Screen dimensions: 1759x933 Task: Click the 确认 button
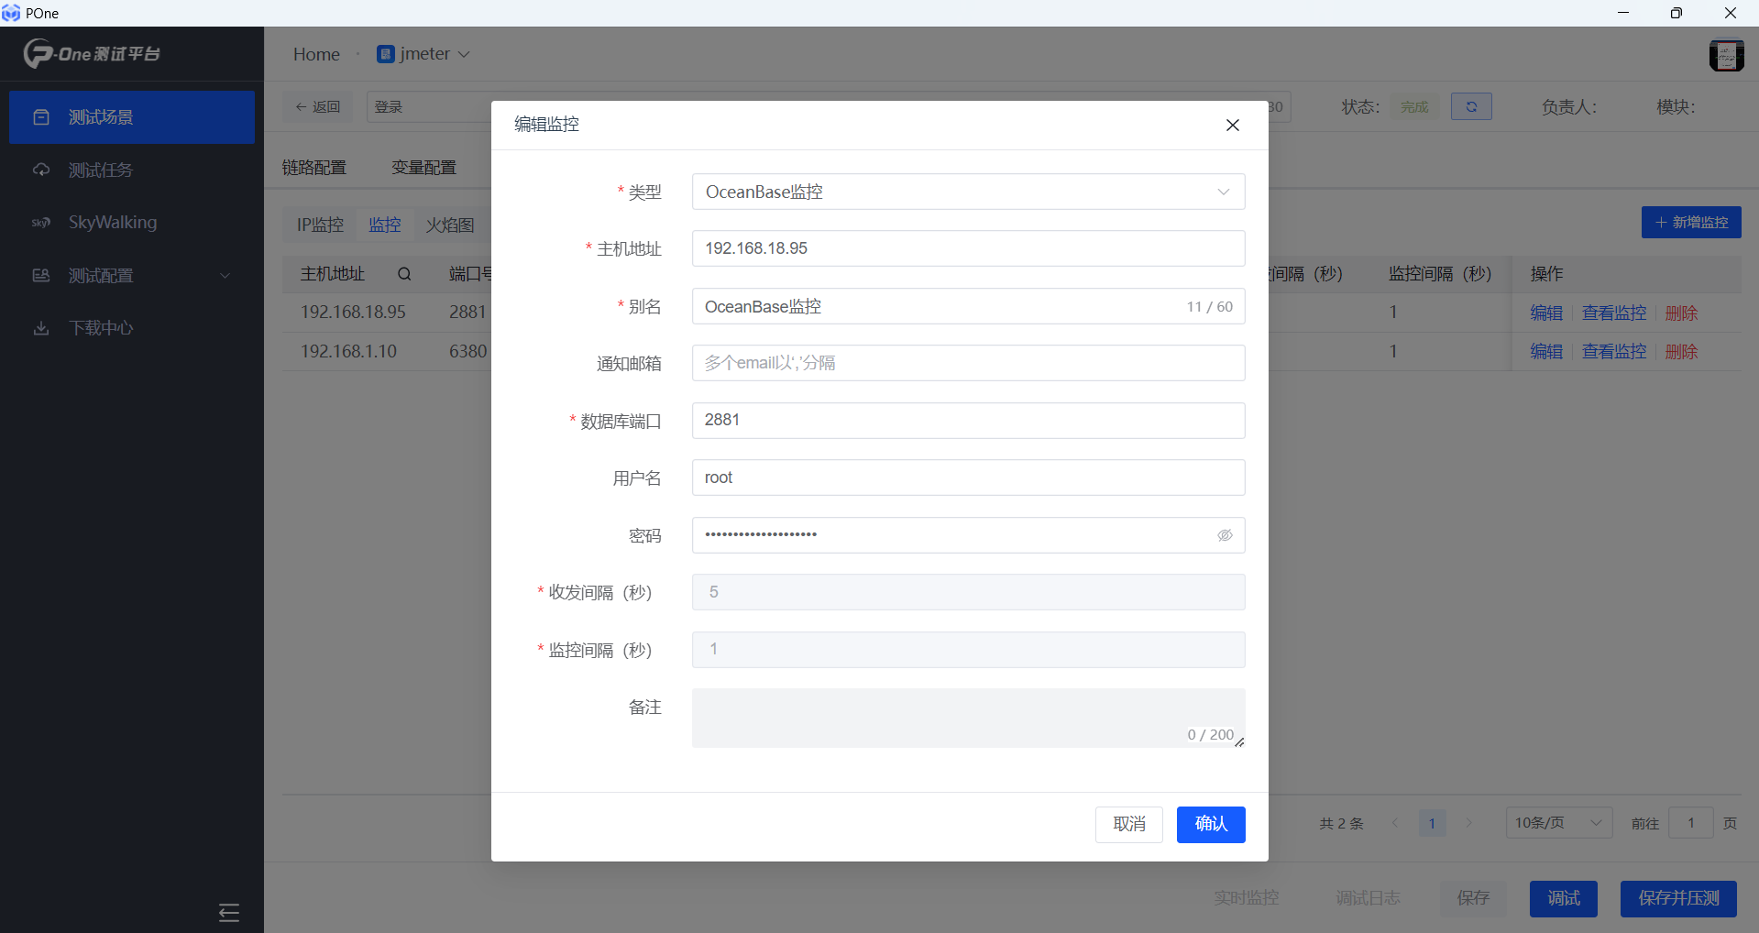[x=1210, y=824]
